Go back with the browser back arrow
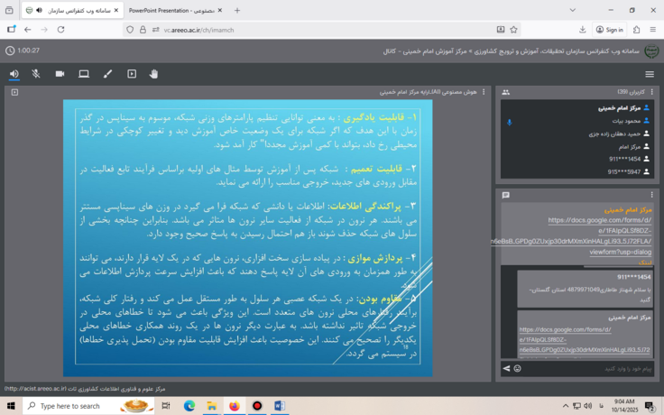Viewport: 664px width, 415px height. (x=28, y=30)
